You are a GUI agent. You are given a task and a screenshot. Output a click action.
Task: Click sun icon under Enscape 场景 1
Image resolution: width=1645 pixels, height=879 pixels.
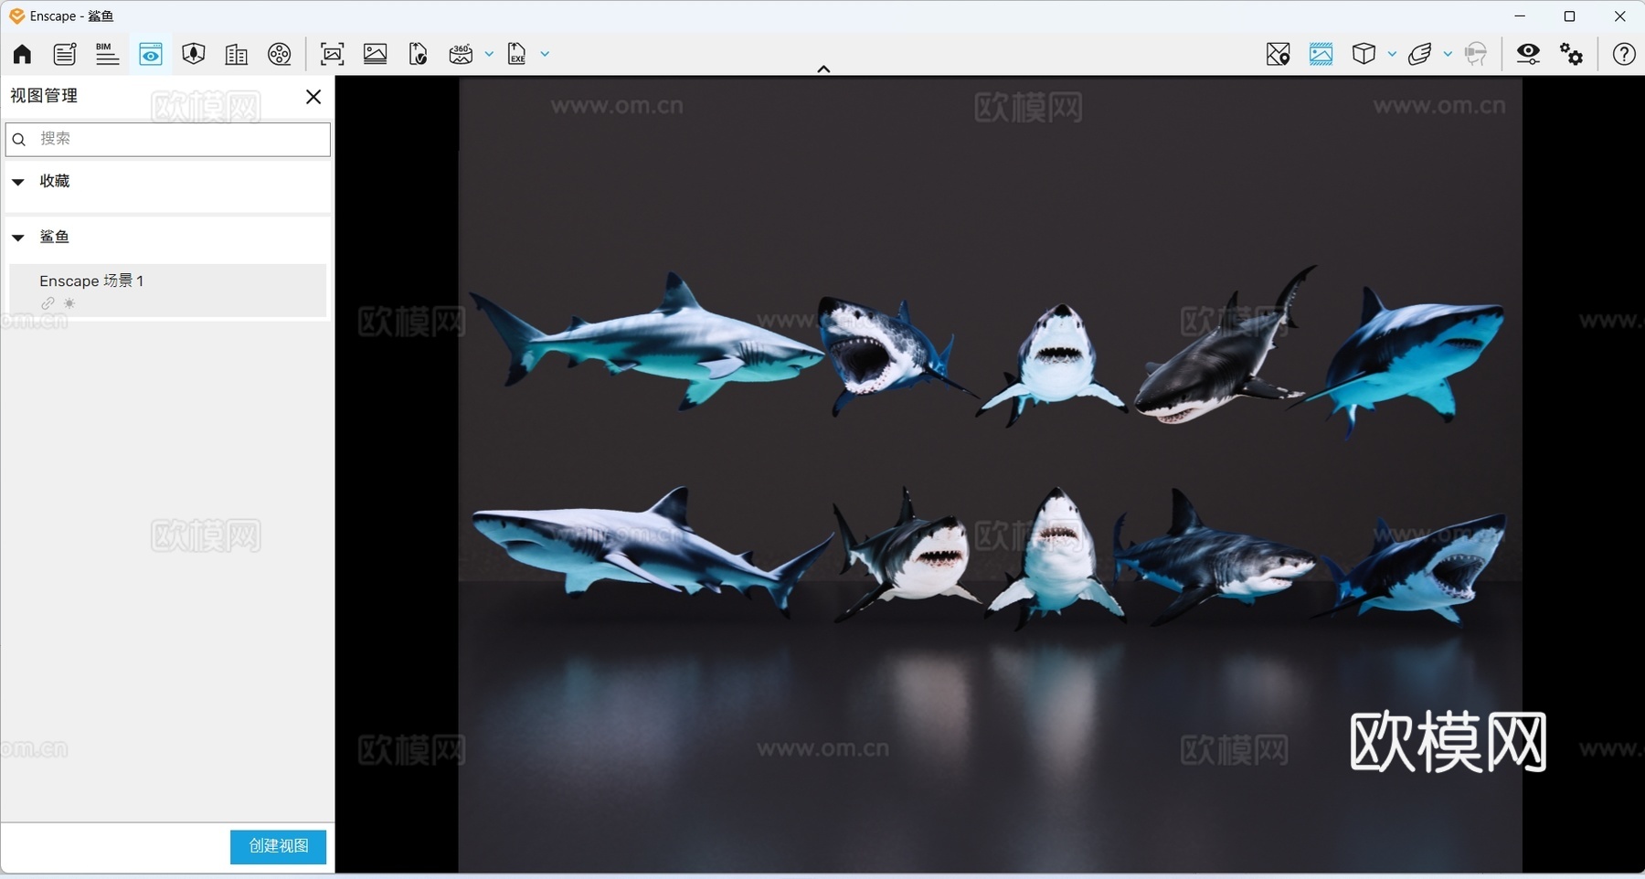[x=69, y=303]
